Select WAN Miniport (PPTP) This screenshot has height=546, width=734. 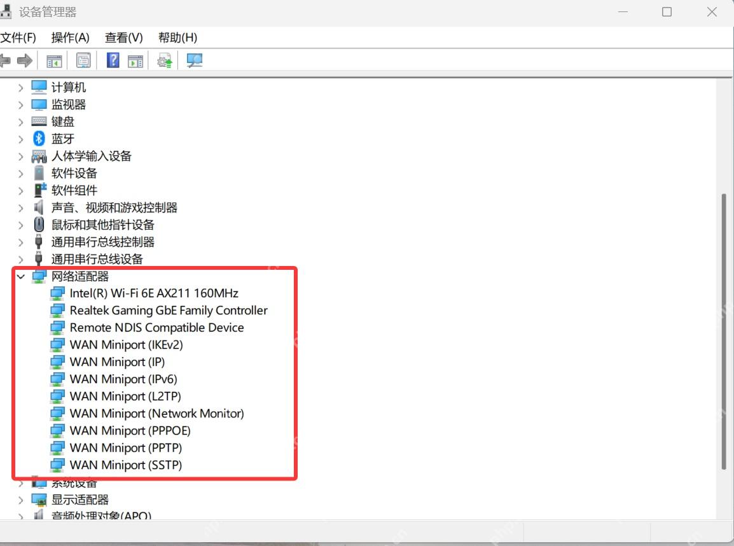click(126, 447)
